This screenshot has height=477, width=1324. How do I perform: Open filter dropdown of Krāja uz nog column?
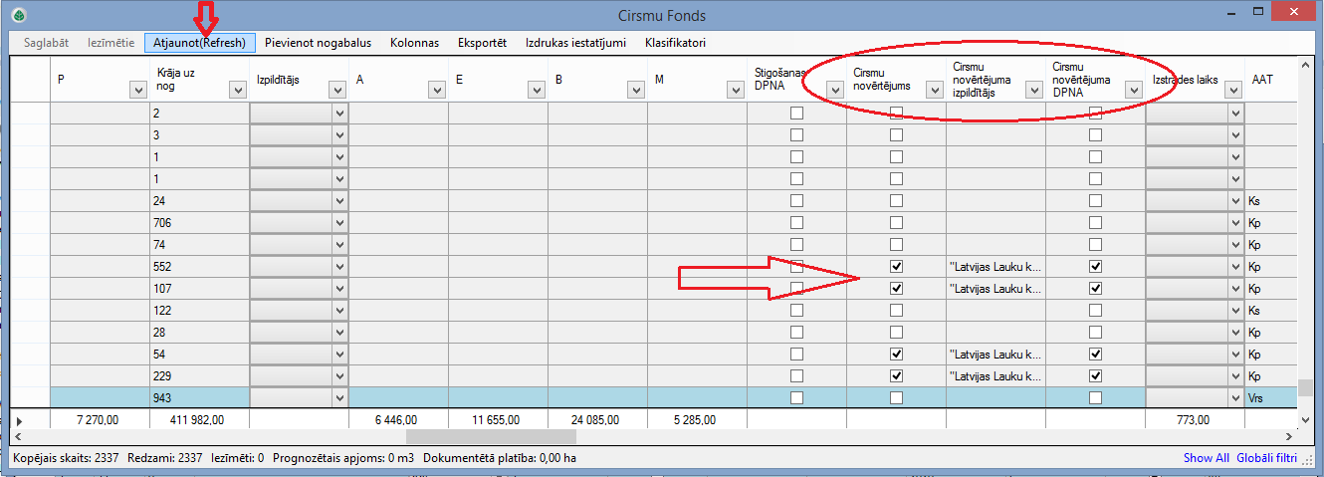[x=238, y=90]
